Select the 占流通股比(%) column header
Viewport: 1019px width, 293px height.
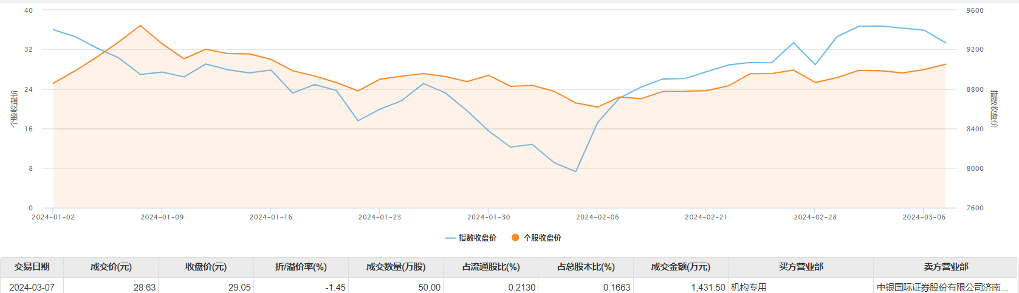pyautogui.click(x=491, y=267)
